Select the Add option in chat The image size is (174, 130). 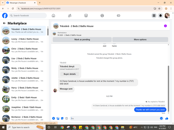104,46
